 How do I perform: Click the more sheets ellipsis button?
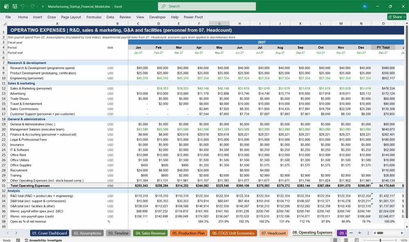(x=351, y=233)
